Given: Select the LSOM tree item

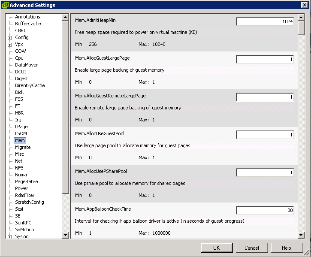Looking at the screenshot, I should click(x=21, y=133).
